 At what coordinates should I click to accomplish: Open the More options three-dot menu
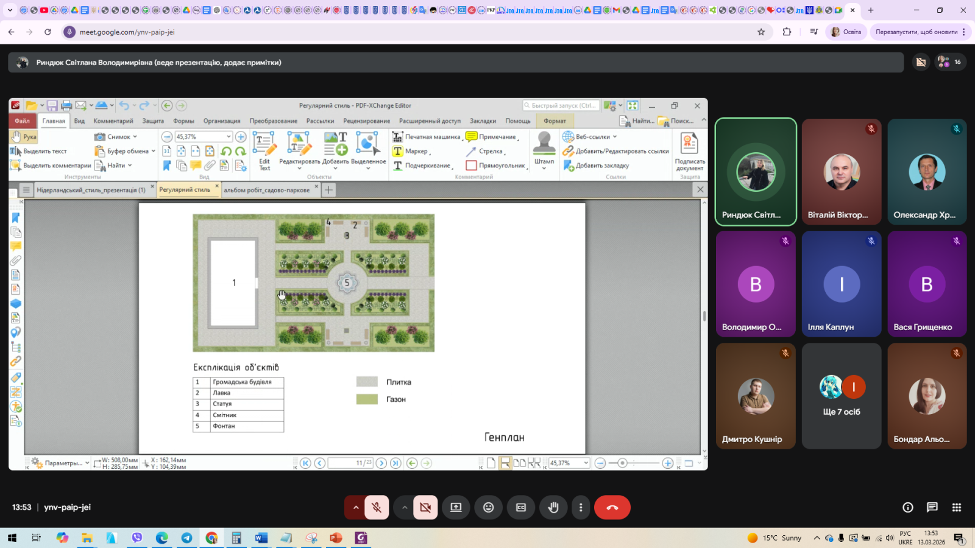click(581, 507)
